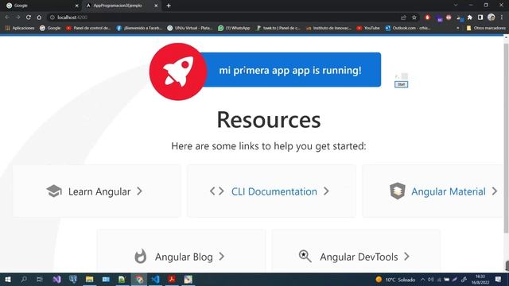Expand CLI Documentation card chevron

click(x=326, y=191)
